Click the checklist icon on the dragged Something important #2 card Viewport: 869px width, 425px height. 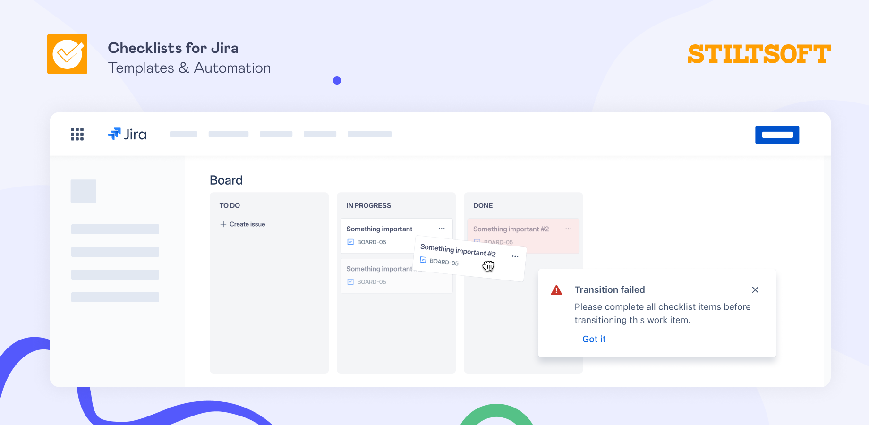[423, 259]
